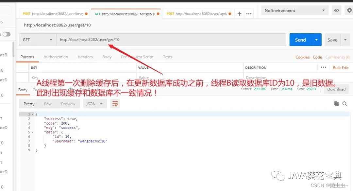This screenshot has width=353, height=191.
Task: Open a new request tab with plus icon
Action: tap(239, 14)
